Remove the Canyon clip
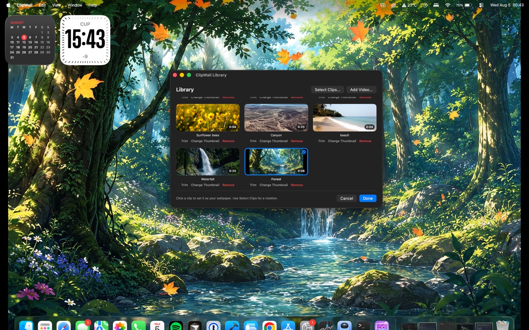Image resolution: width=529 pixels, height=330 pixels. click(x=297, y=141)
